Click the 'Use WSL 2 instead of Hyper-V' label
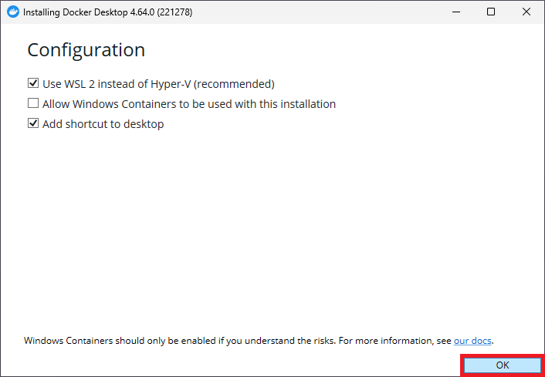This screenshot has height=377, width=545. [x=124, y=84]
